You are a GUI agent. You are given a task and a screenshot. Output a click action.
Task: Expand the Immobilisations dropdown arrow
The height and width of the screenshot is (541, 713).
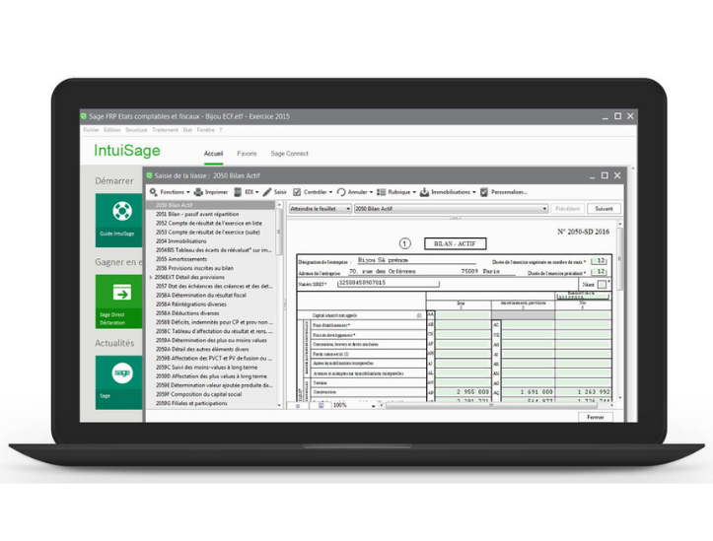click(473, 192)
